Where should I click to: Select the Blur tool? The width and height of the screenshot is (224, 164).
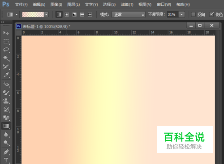click(6, 135)
